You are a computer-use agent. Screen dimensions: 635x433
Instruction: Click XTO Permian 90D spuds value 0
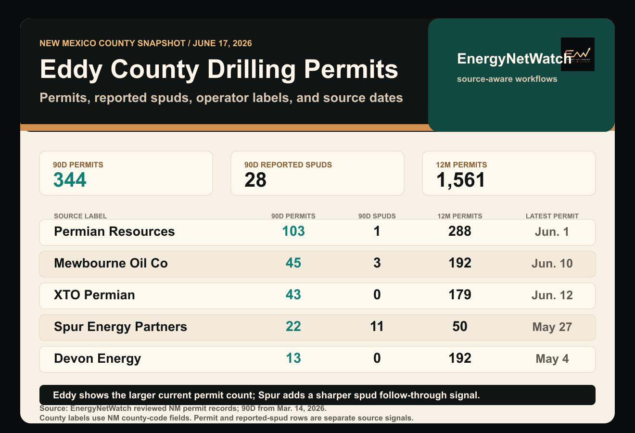(377, 295)
